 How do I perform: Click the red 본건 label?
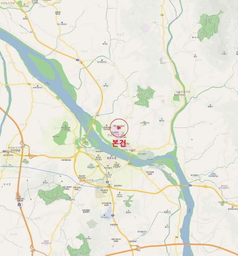[x=119, y=143]
